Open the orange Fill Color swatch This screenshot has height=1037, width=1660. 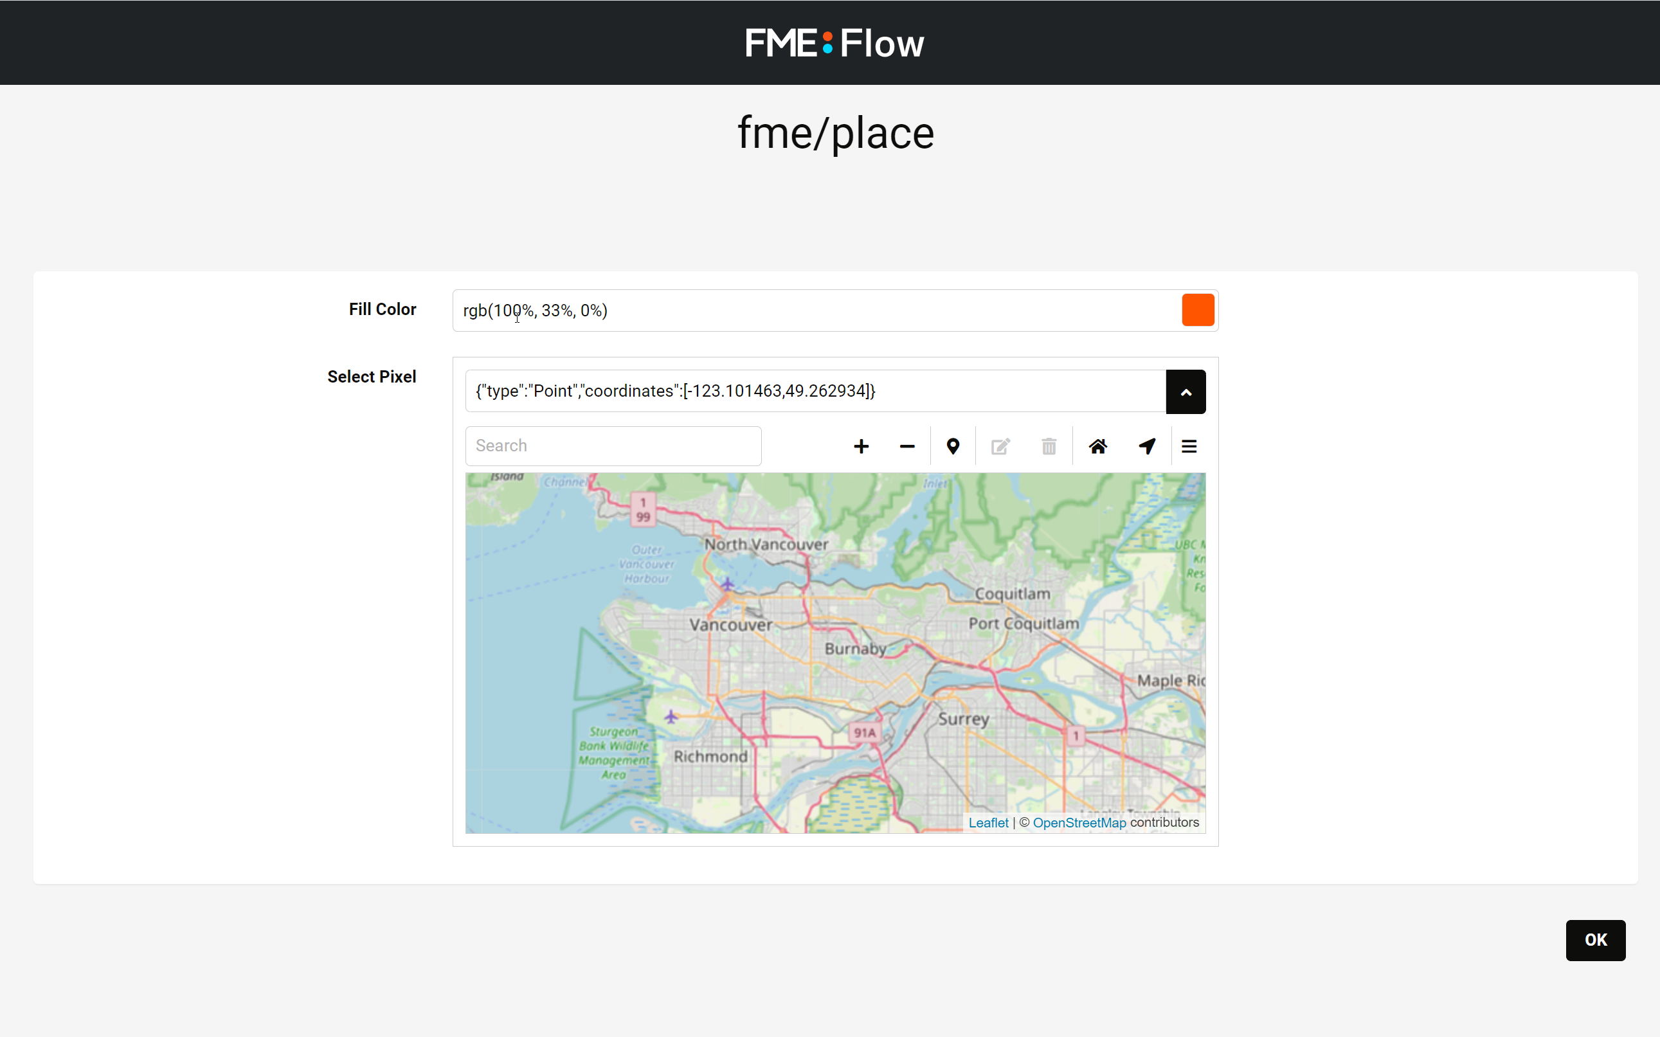(x=1197, y=310)
